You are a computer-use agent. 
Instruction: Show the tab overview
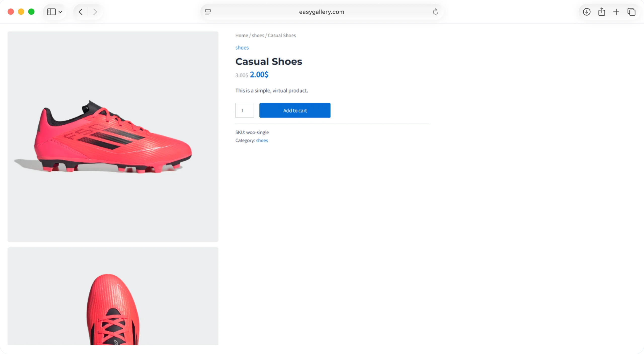click(631, 12)
